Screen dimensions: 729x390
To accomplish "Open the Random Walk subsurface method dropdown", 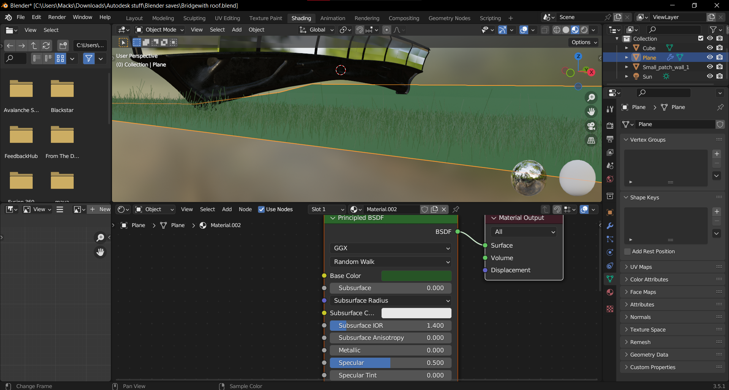I will pos(390,262).
